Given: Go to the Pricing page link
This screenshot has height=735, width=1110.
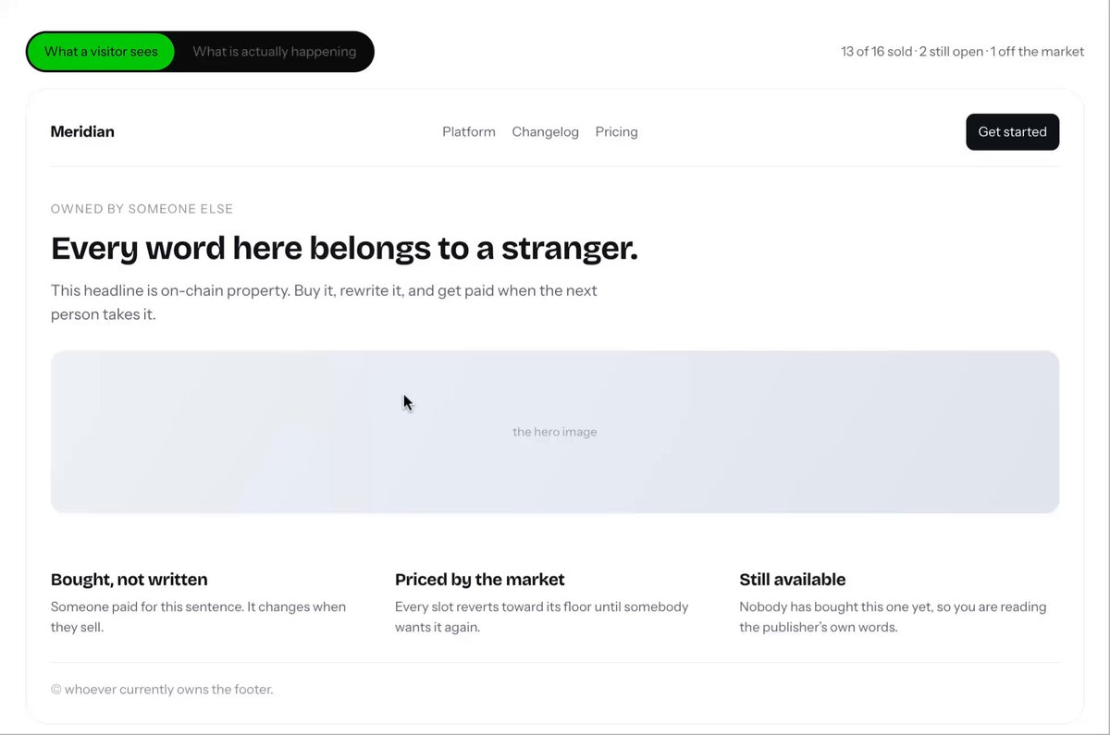Looking at the screenshot, I should (x=616, y=131).
